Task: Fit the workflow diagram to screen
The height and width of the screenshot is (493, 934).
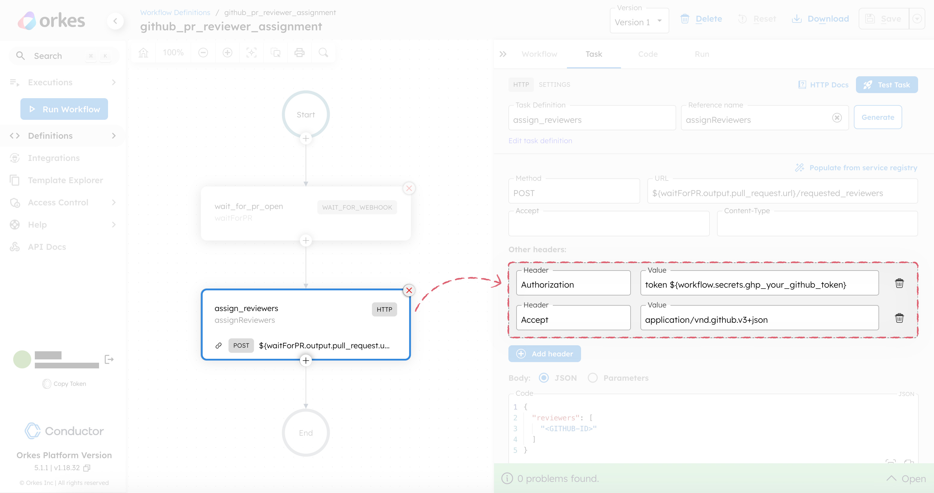Action: coord(252,53)
